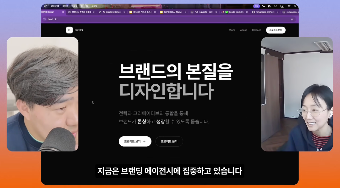The image size is (340, 188).
Task: Switch to the 브랜디드 컨텐츠 생성기 tab
Action: pyautogui.click(x=81, y=12)
